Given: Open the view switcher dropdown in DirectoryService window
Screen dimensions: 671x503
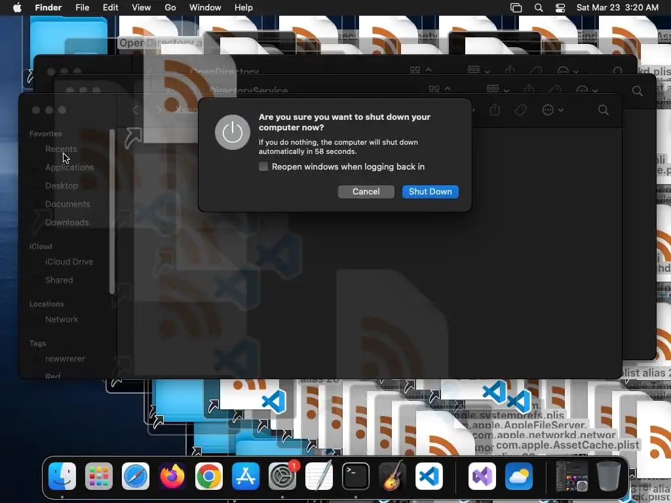Looking at the screenshot, I should [438, 88].
